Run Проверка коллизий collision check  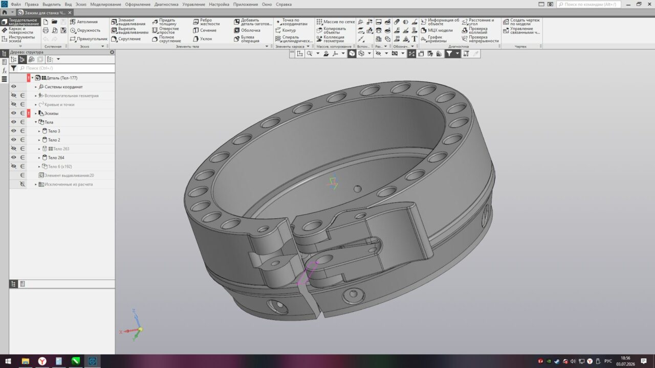(474, 31)
